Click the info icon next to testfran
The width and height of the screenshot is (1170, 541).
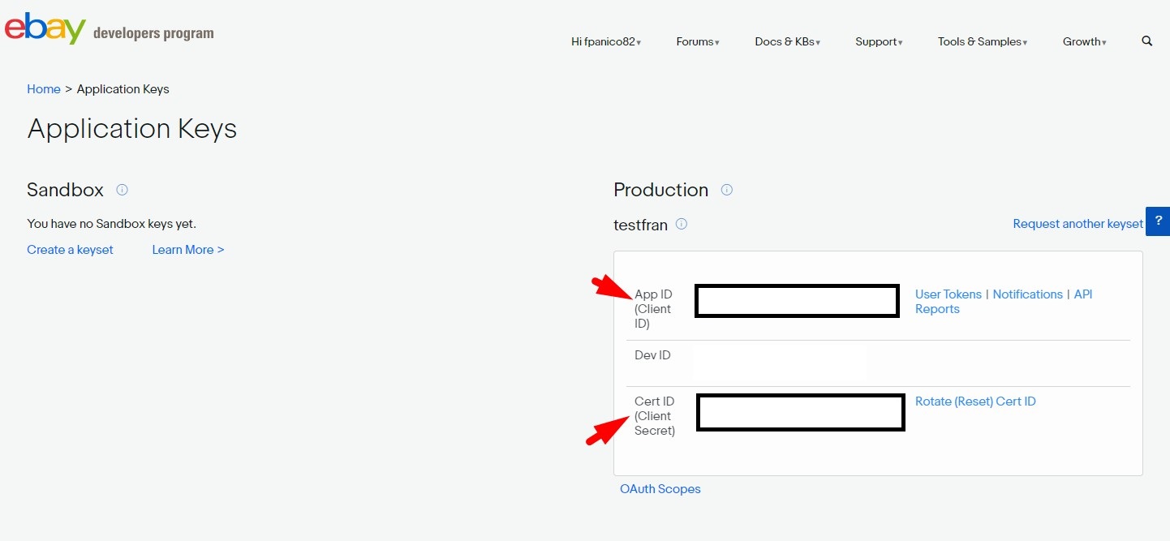tap(682, 224)
